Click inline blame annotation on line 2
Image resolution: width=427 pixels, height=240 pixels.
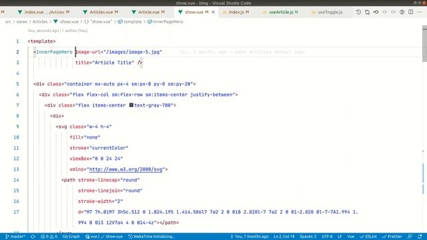[242, 52]
